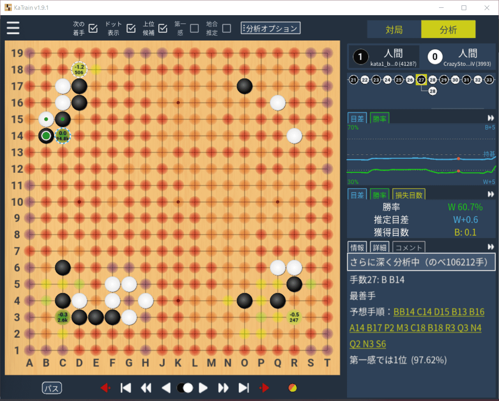Open the 詳細 notes tab
Viewport: 499px width, 401px height.
point(379,247)
